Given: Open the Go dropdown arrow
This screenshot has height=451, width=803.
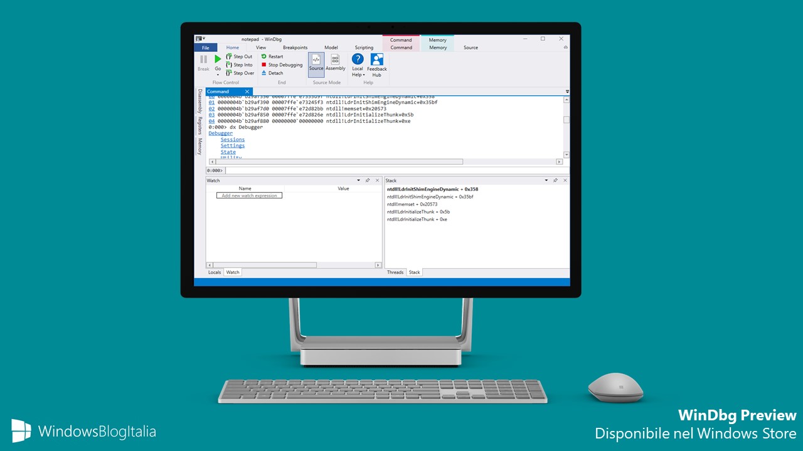Looking at the screenshot, I should click(218, 75).
